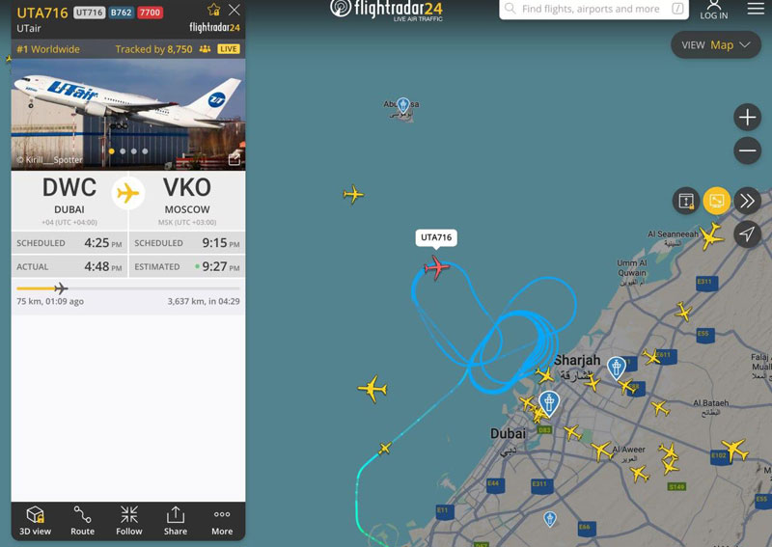The image size is (772, 547).
Task: Add UTA716 to favorites with star icon
Action: tap(213, 10)
